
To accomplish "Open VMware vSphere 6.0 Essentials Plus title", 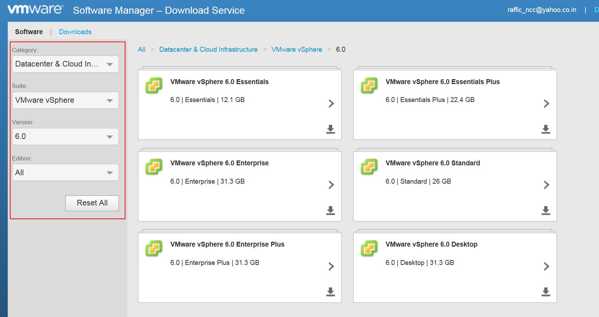I will pyautogui.click(x=443, y=82).
